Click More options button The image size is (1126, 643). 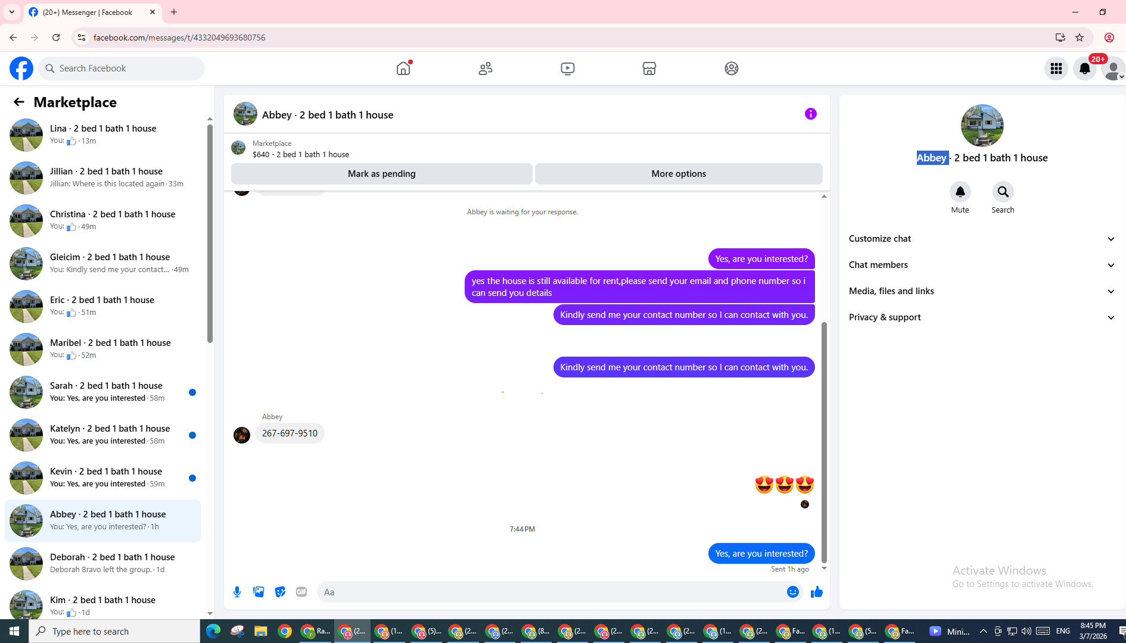coord(679,174)
